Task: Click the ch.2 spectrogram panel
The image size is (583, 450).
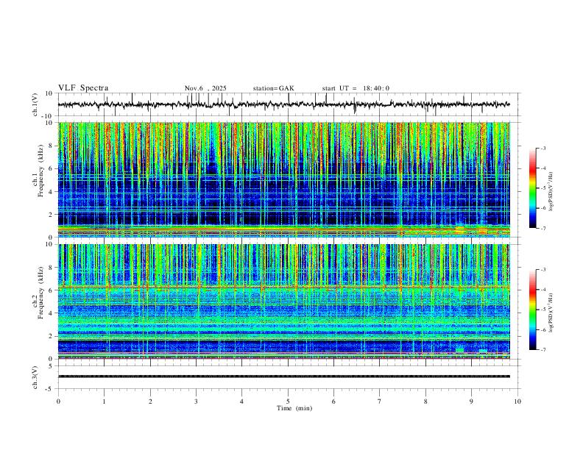Action: point(283,301)
